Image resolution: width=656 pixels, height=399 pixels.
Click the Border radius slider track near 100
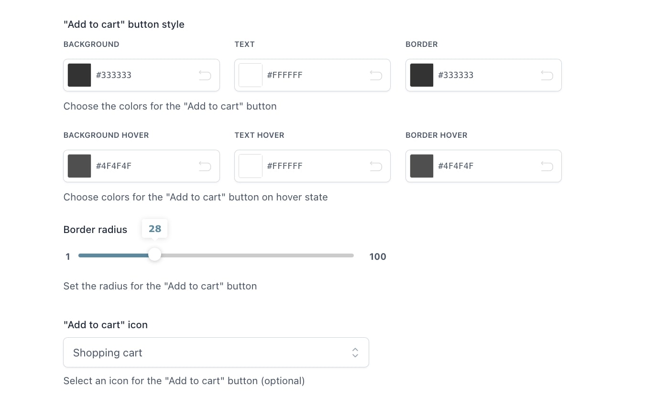347,255
